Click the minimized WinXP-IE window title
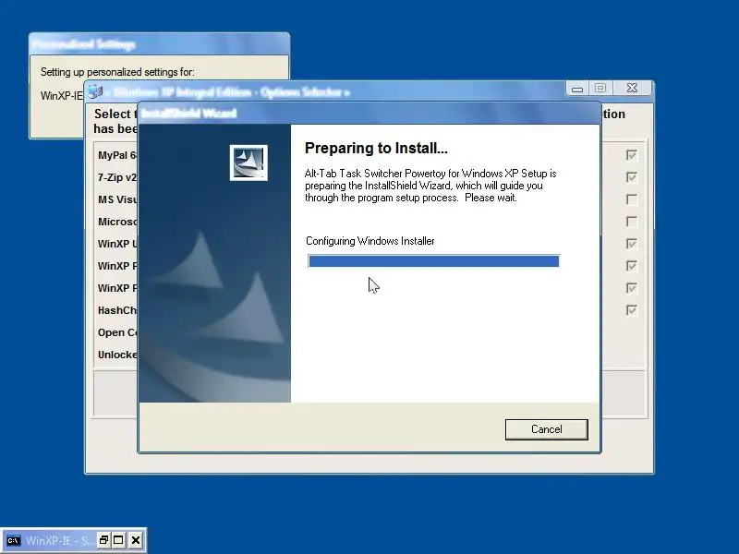 point(60,540)
